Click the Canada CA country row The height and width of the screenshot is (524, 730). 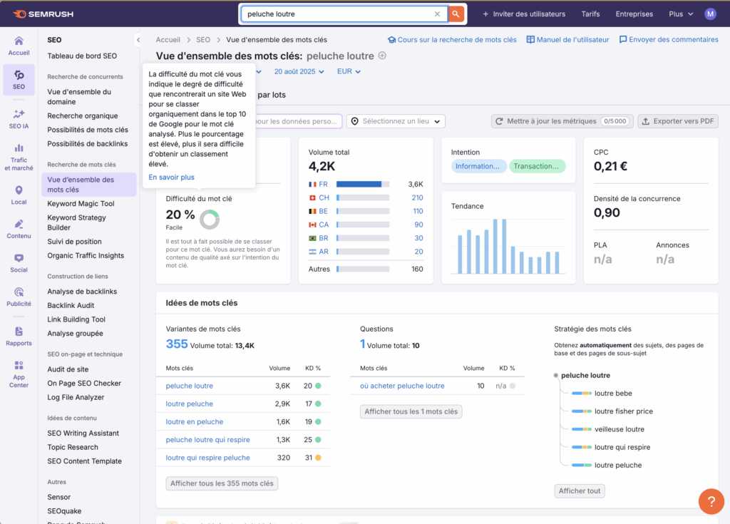click(x=366, y=225)
